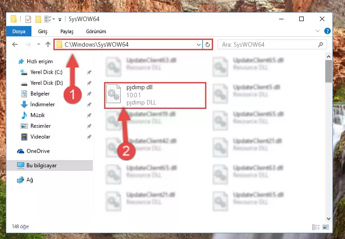Open Help via the blue question mark icon
Image resolution: width=345 pixels, height=239 pixels.
(327, 31)
